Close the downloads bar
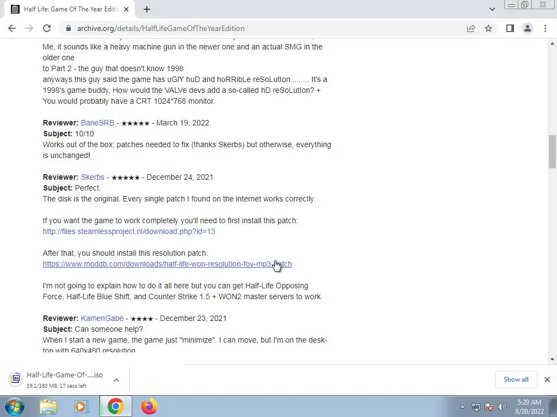 [547, 380]
